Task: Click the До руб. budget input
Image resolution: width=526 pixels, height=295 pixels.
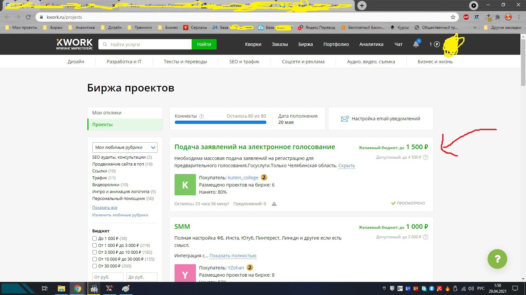Action: coord(142,277)
